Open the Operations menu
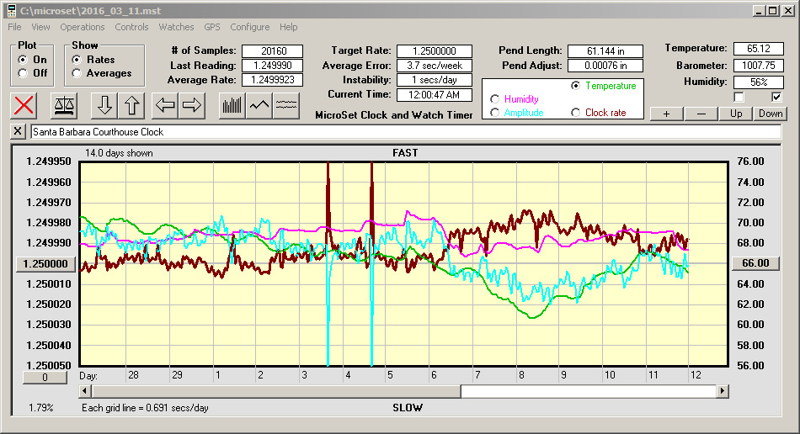The image size is (800, 434). coord(83,27)
